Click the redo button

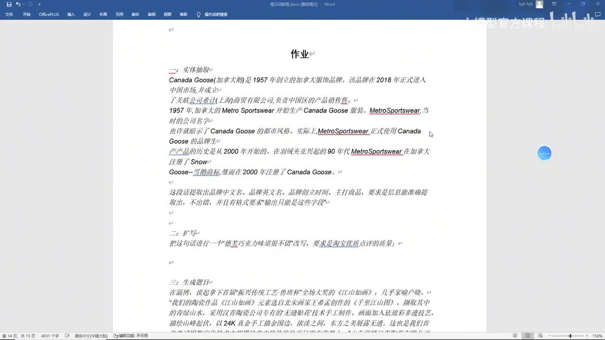31,4
